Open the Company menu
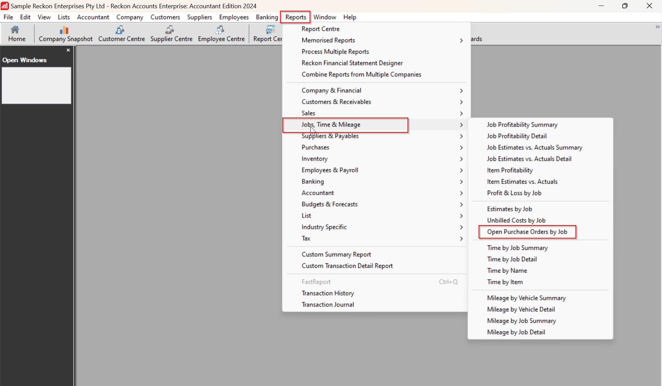Image resolution: width=662 pixels, height=386 pixels. pyautogui.click(x=130, y=17)
